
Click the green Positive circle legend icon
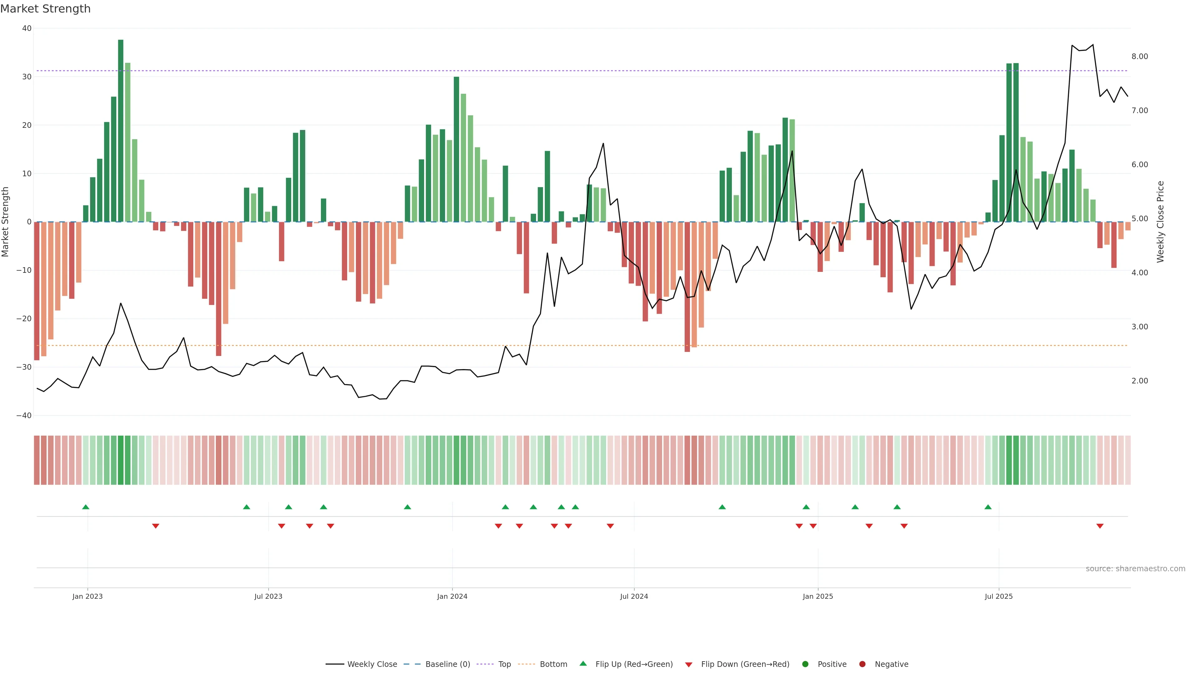pos(805,664)
